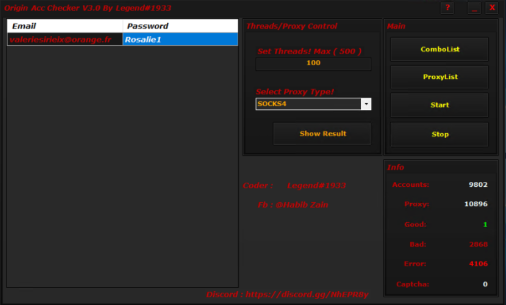Click the Select Proxy Type! label

[295, 92]
